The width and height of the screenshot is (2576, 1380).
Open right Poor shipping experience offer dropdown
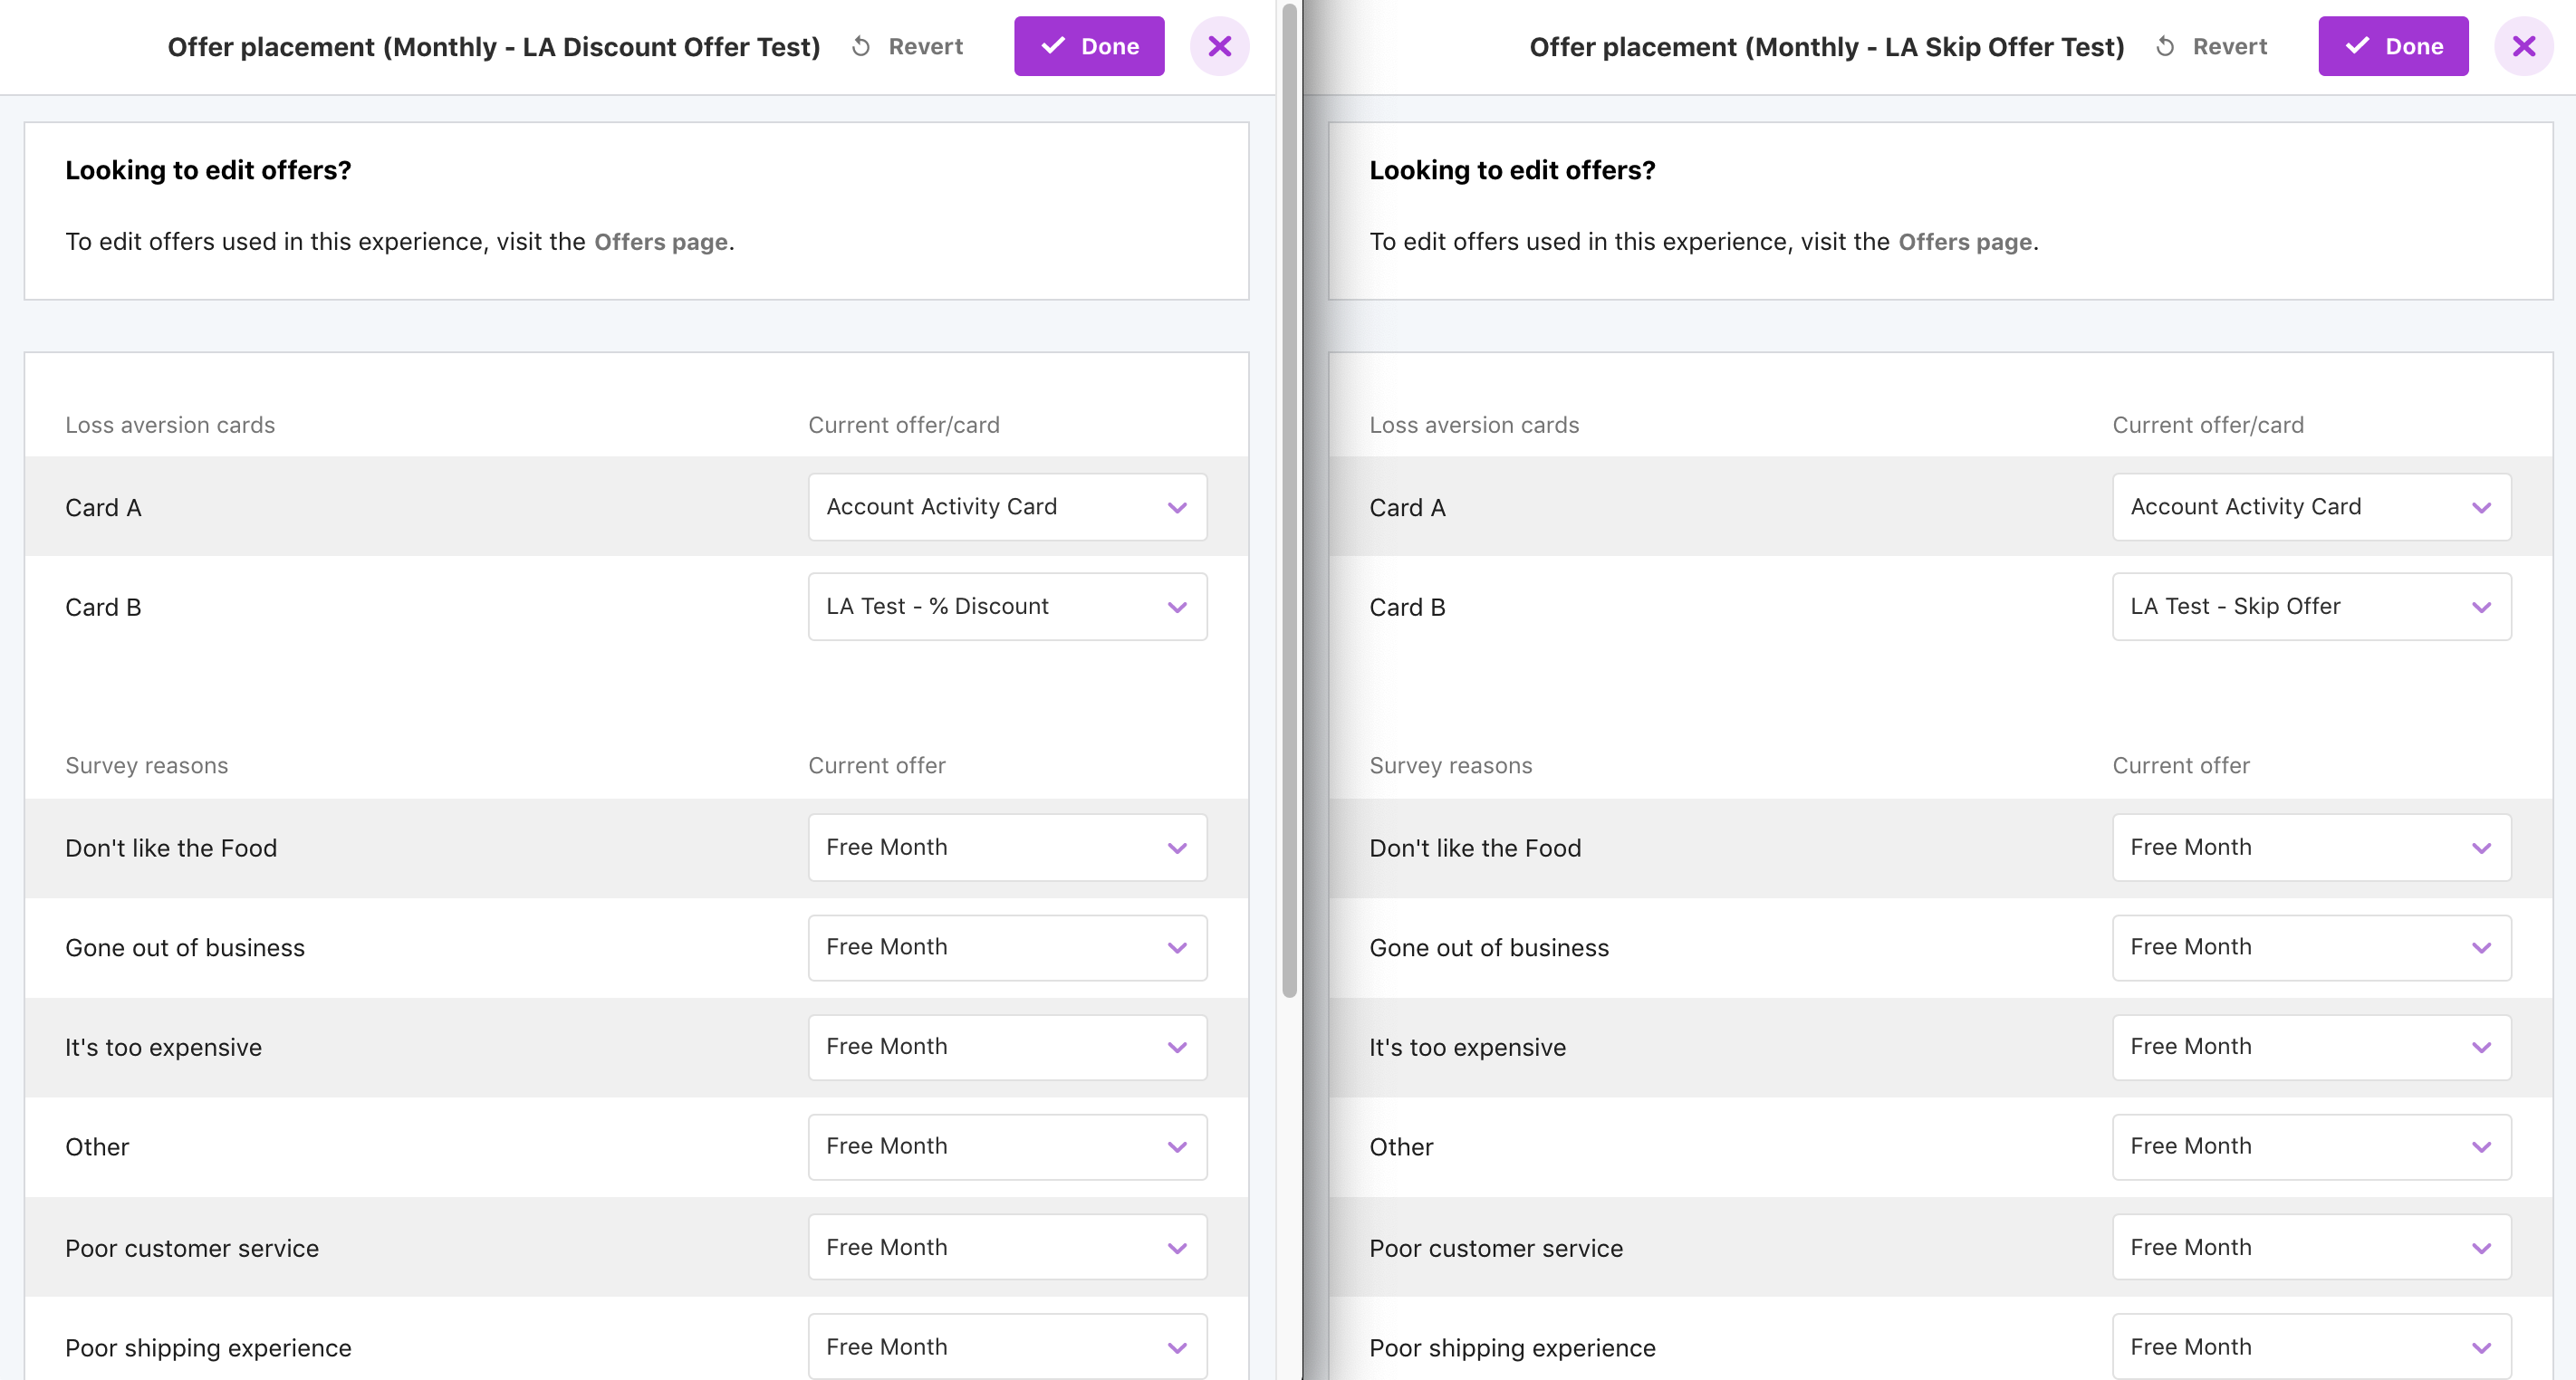click(x=2311, y=1347)
